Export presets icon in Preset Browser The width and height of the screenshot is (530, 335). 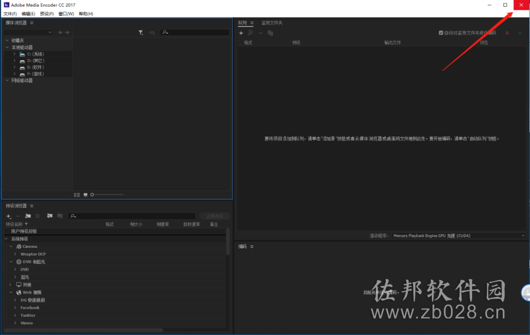[60, 216]
